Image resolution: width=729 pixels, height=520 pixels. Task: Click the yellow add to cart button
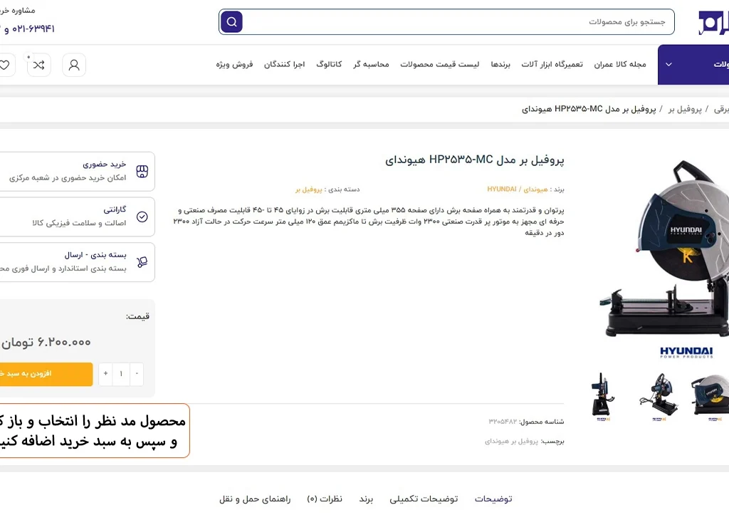(x=46, y=374)
